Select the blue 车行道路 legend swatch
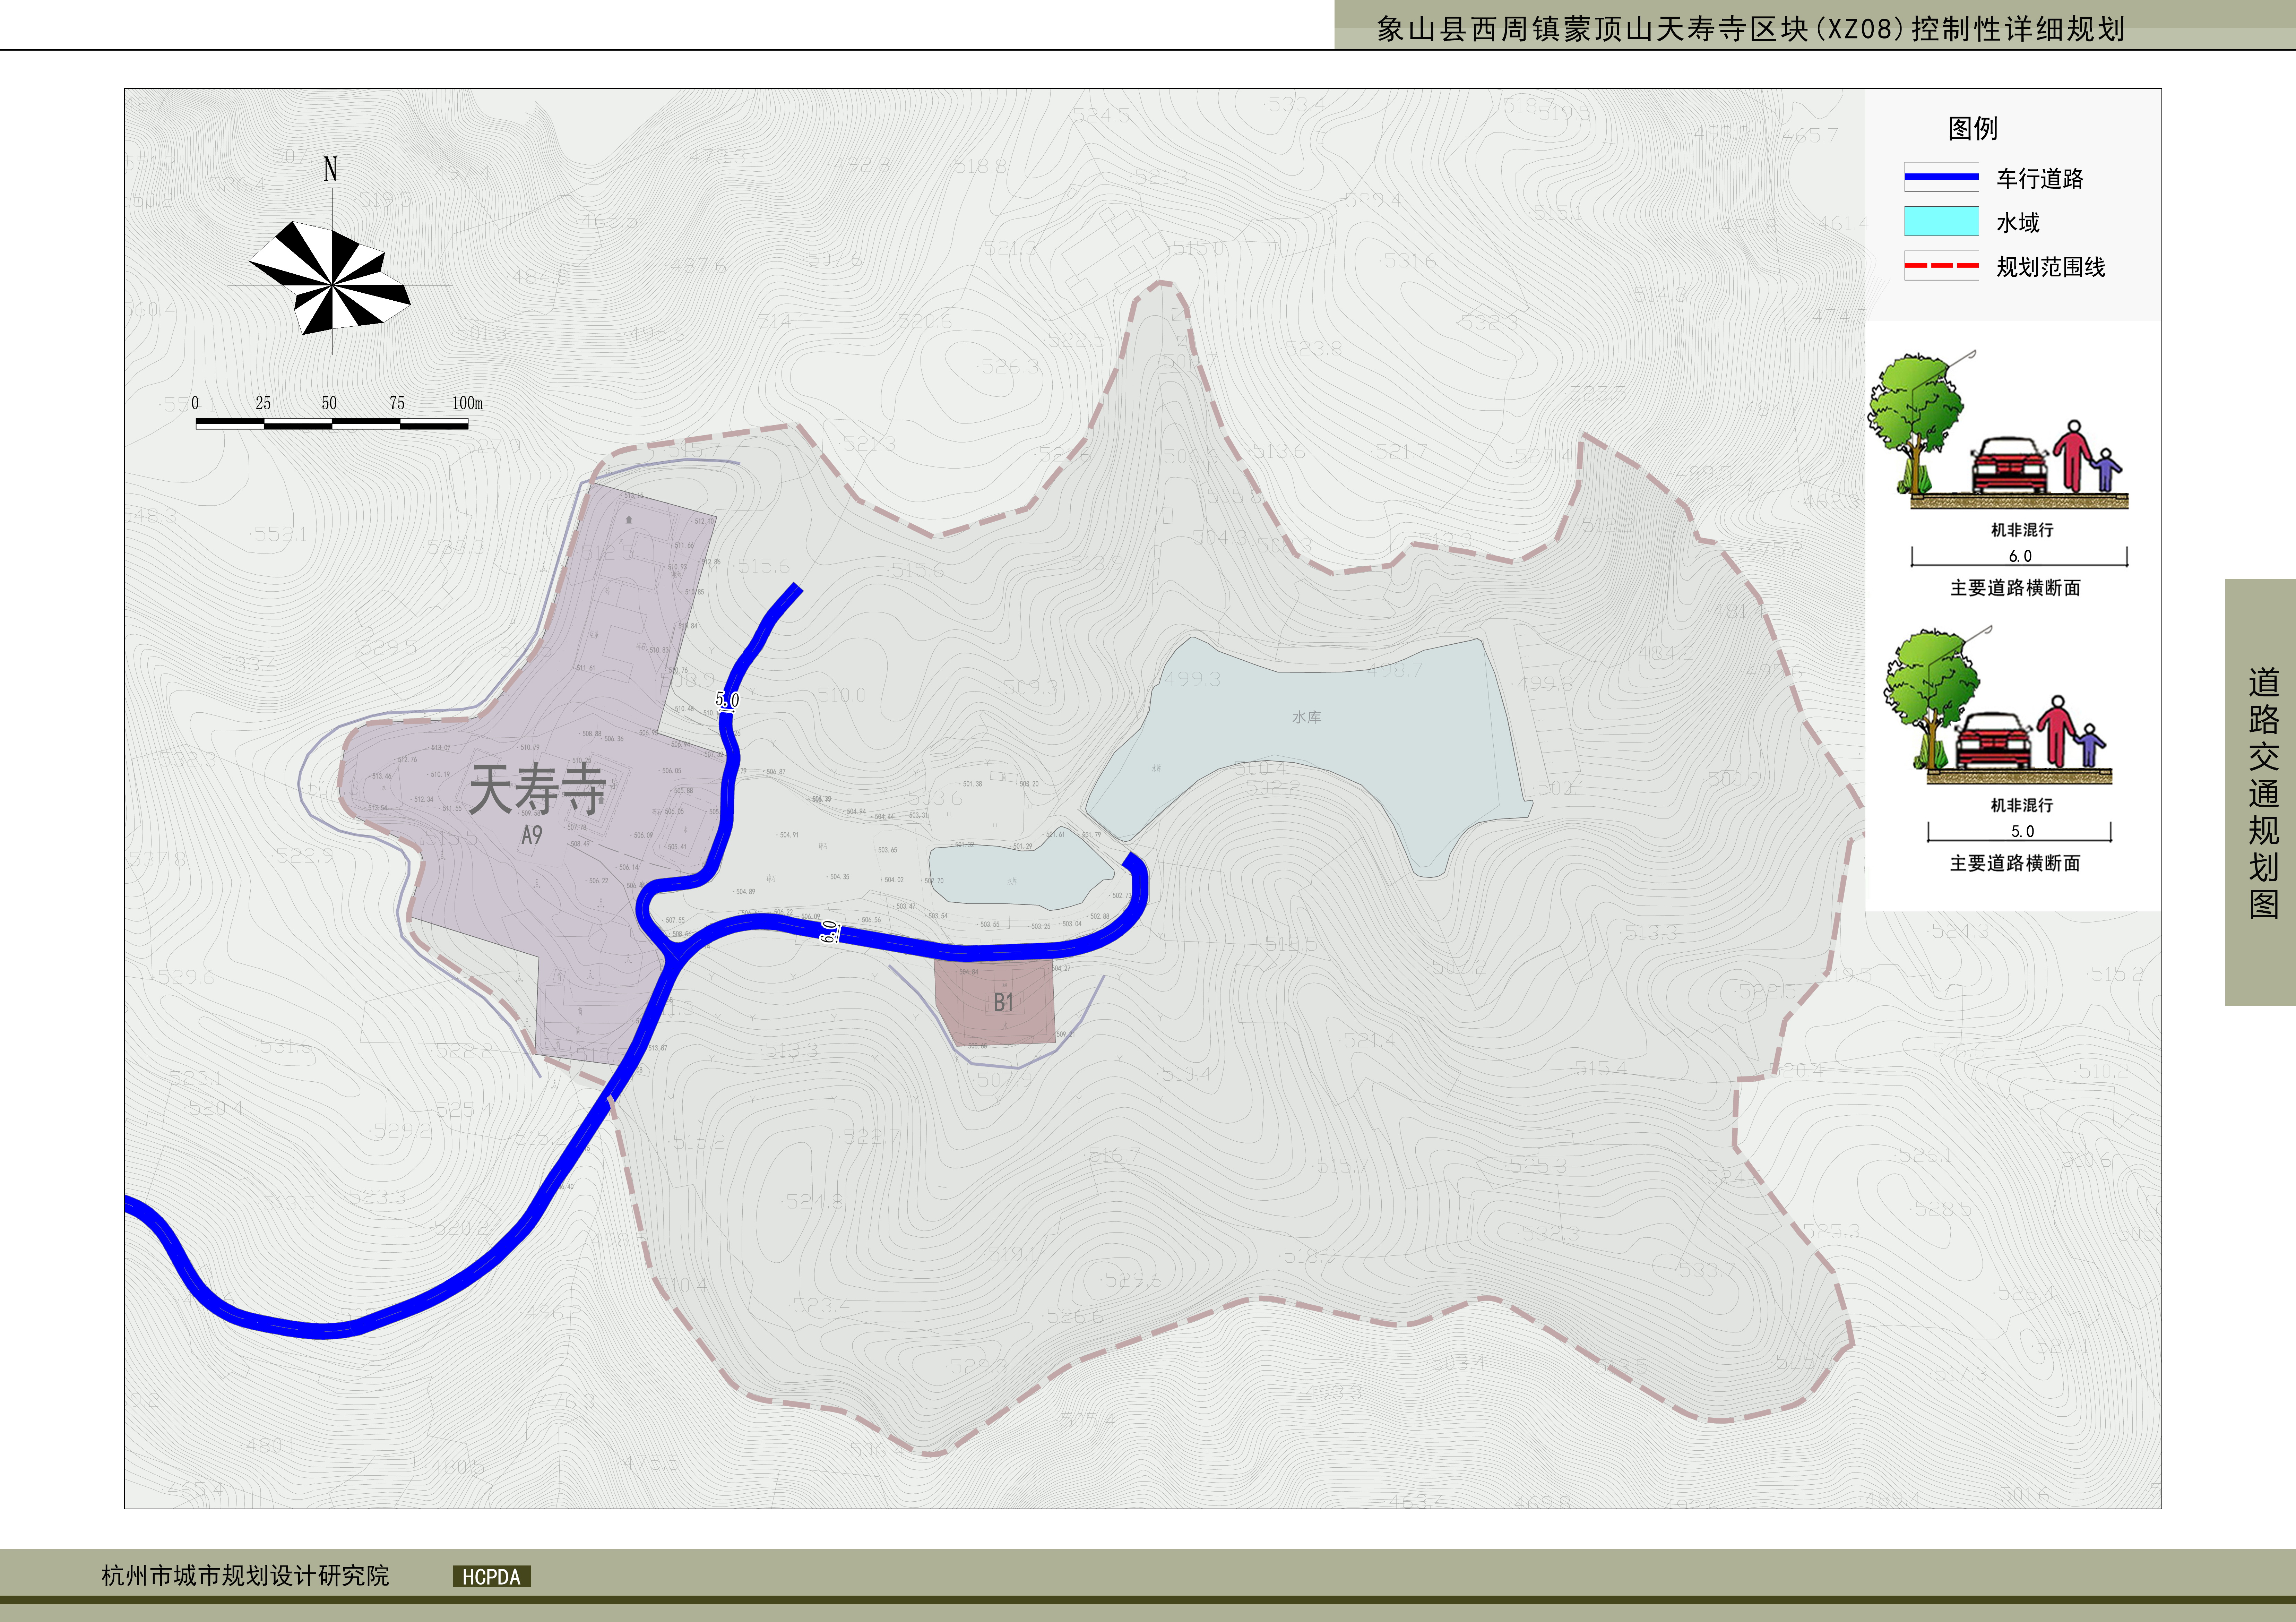Screen dimensions: 2296x1622 pos(1941,177)
